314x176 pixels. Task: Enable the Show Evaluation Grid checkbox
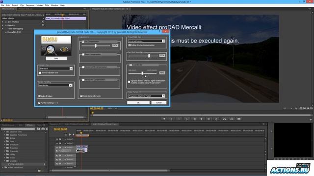tap(40, 73)
